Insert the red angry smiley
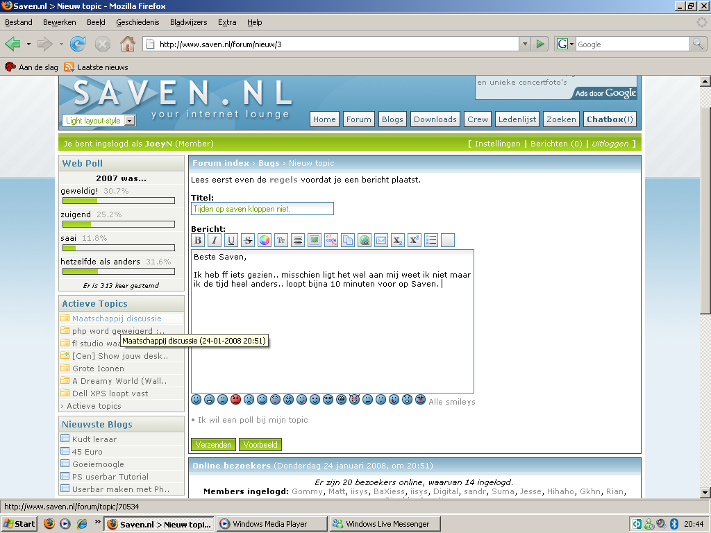This screenshot has width=711, height=533. (x=236, y=399)
